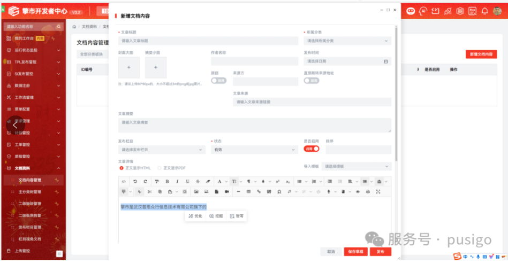
Task: Click the 文章标题 input field
Action: (x=208, y=41)
